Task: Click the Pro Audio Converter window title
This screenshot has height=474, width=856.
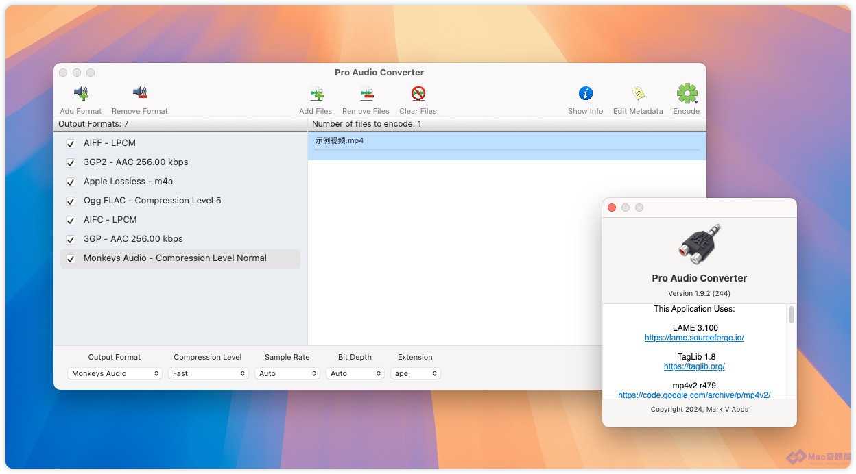Action: (x=379, y=73)
